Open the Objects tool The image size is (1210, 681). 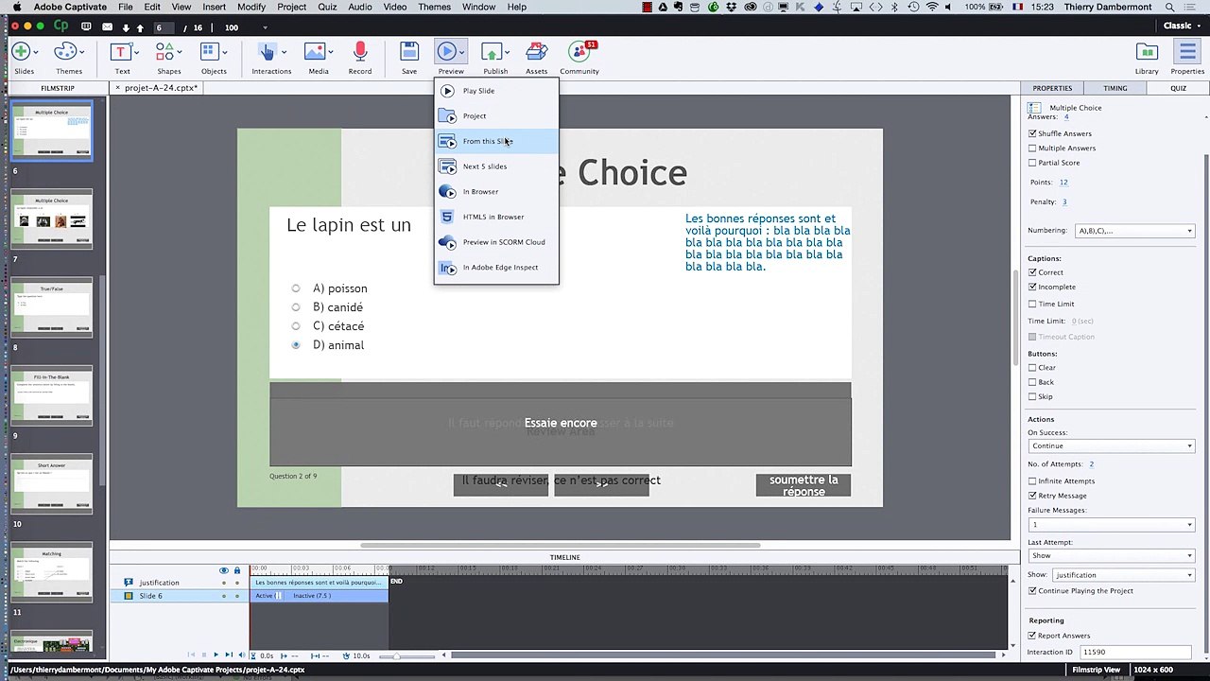tap(210, 52)
